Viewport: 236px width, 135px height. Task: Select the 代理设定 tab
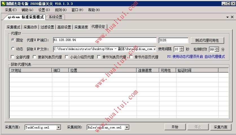[98, 27]
